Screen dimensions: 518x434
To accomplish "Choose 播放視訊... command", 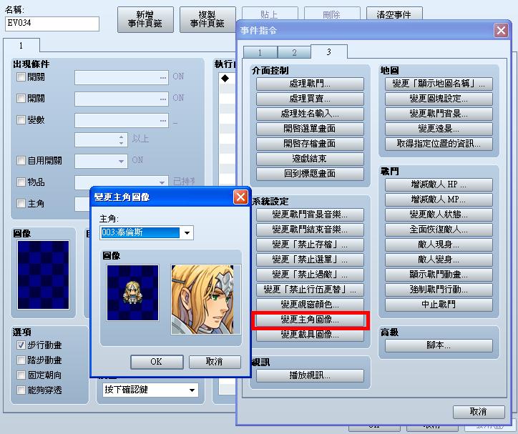I will 310,375.
